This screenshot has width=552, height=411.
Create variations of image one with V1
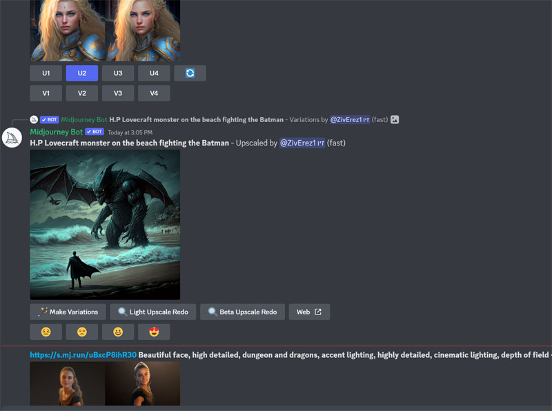tap(46, 93)
